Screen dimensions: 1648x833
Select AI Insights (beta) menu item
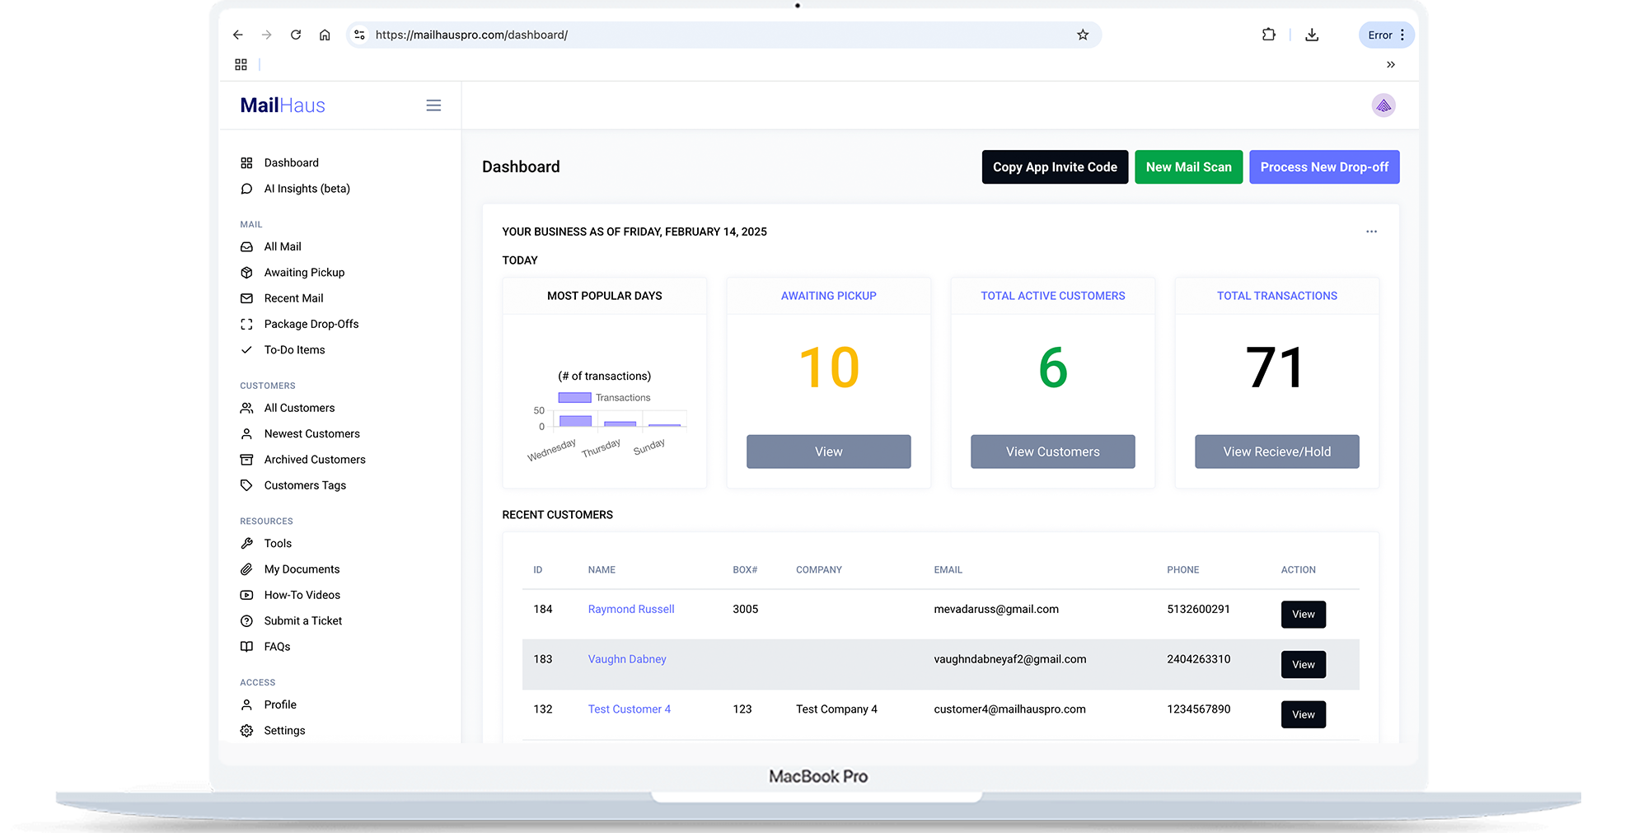point(307,189)
